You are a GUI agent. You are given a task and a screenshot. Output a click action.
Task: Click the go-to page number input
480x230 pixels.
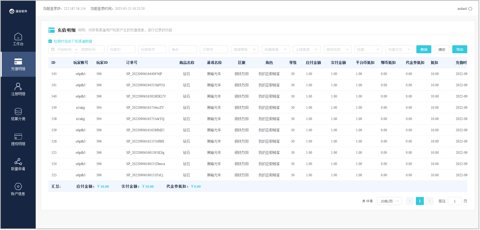[455, 201]
